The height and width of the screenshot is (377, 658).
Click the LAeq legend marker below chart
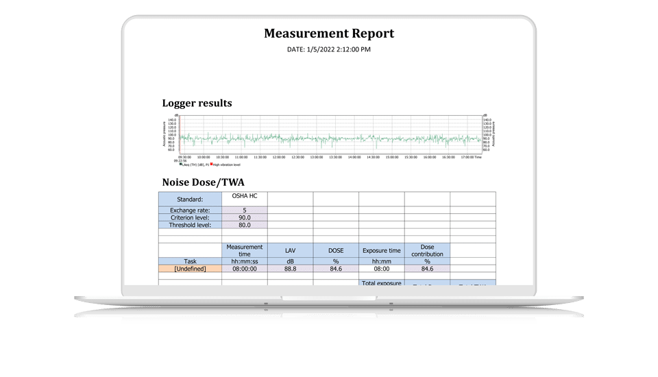tap(181, 165)
